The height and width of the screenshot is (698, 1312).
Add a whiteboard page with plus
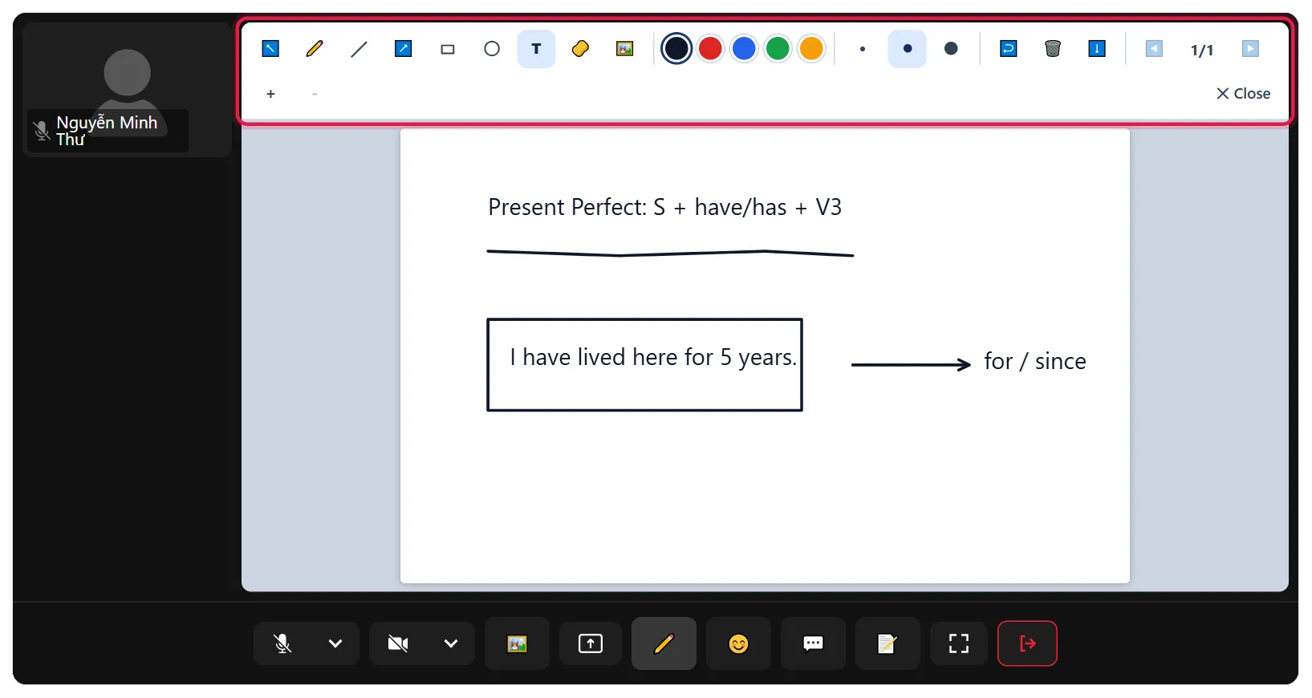270,94
